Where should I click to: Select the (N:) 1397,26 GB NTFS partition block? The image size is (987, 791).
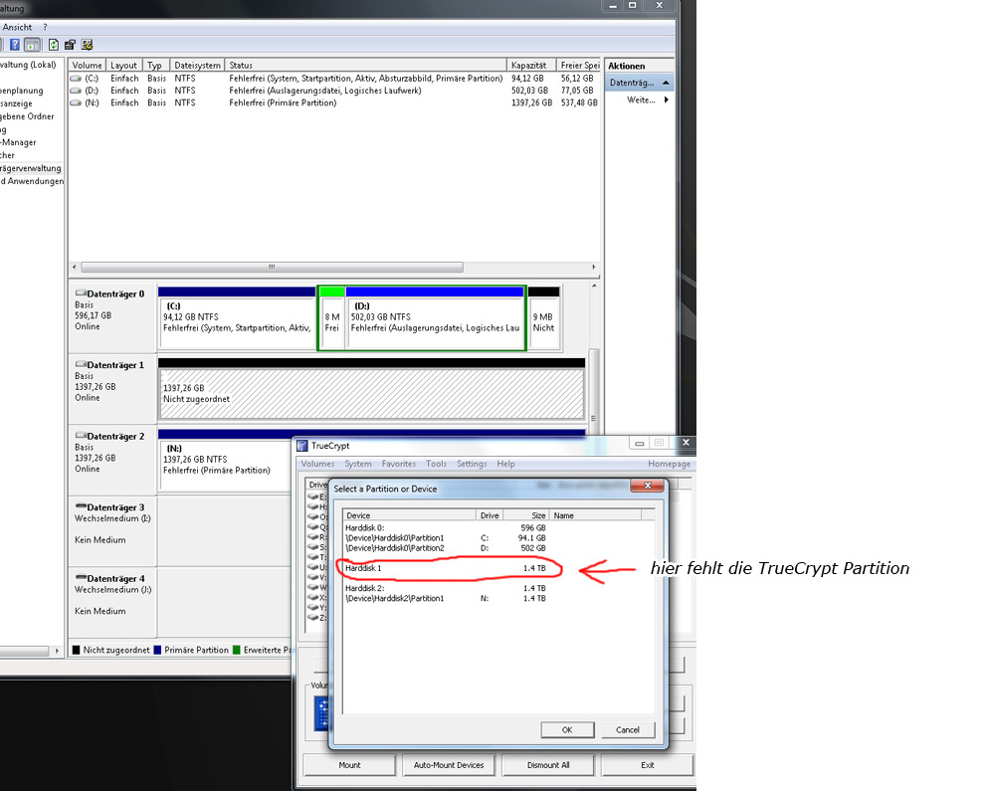pos(225,460)
